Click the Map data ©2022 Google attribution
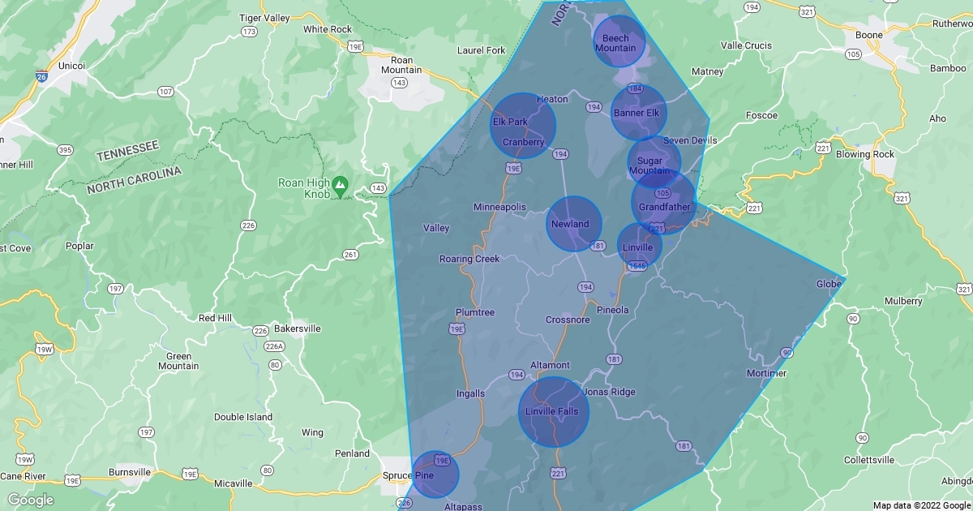 [x=920, y=505]
